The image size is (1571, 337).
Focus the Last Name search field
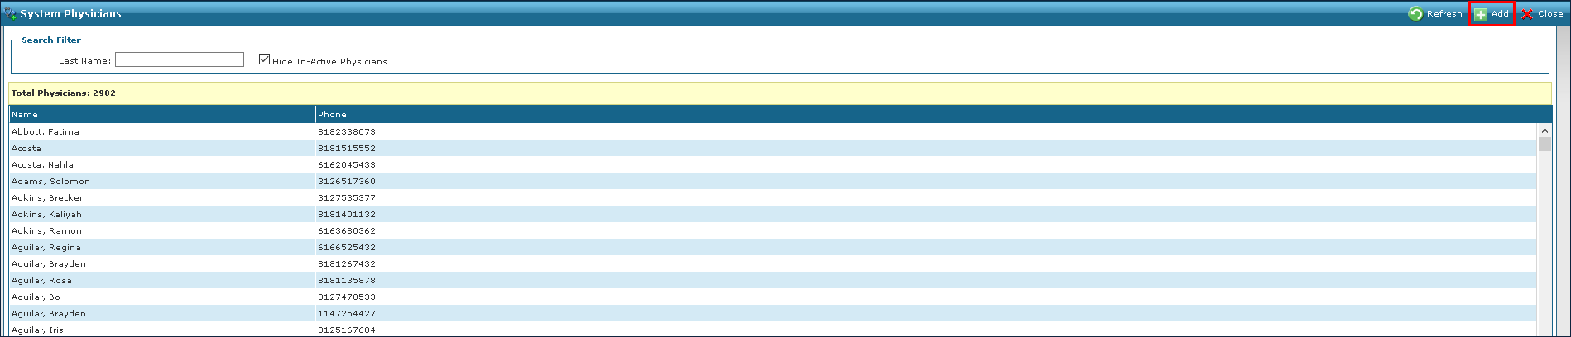[x=180, y=60]
